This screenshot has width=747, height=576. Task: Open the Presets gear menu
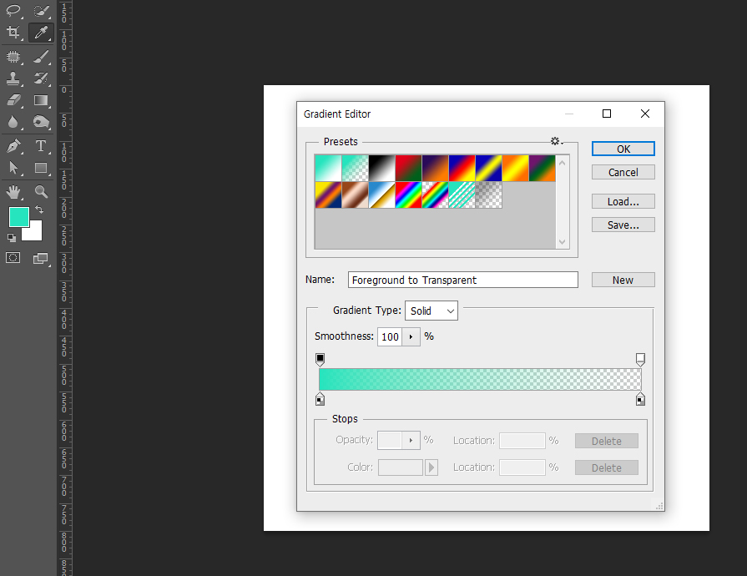tap(556, 142)
